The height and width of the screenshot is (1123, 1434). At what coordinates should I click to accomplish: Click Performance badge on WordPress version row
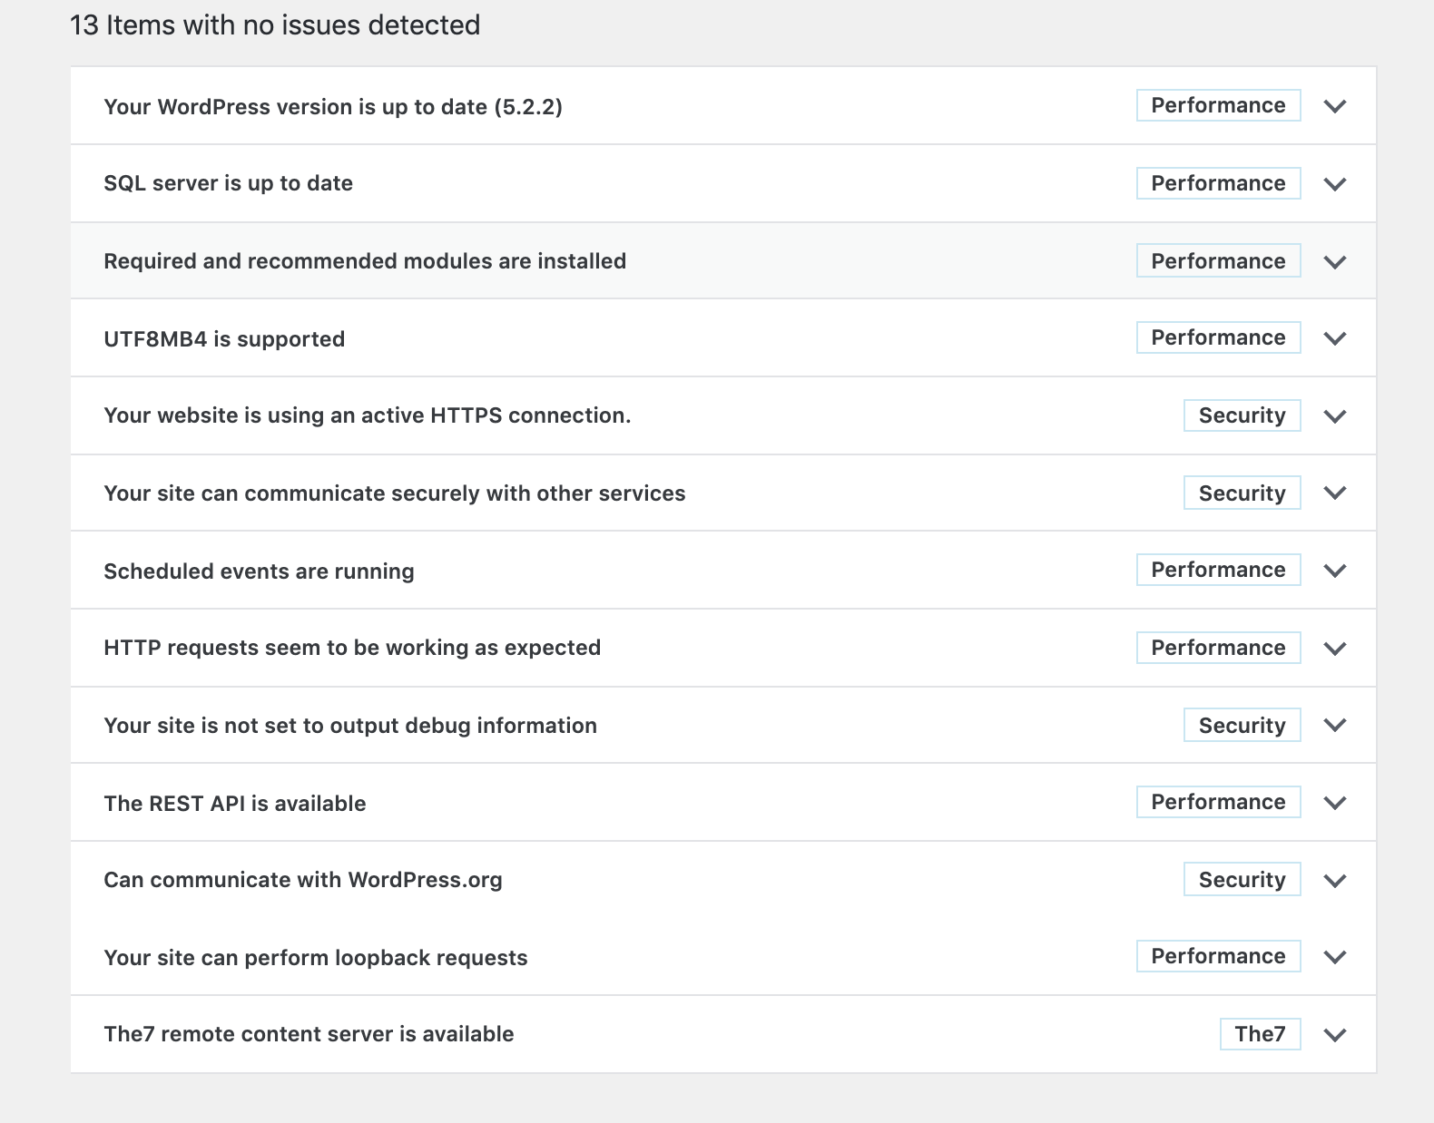(x=1218, y=105)
